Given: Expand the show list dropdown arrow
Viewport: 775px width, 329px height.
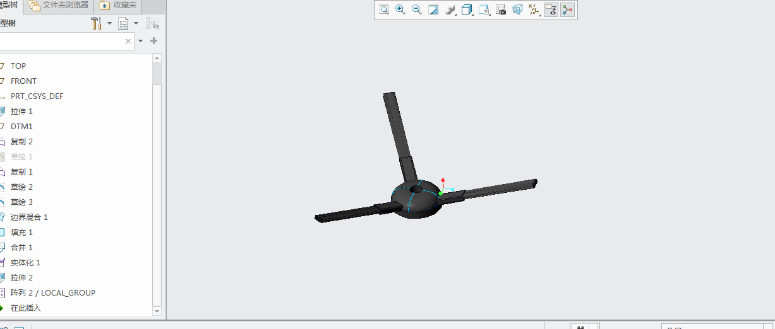Looking at the screenshot, I should 136,23.
